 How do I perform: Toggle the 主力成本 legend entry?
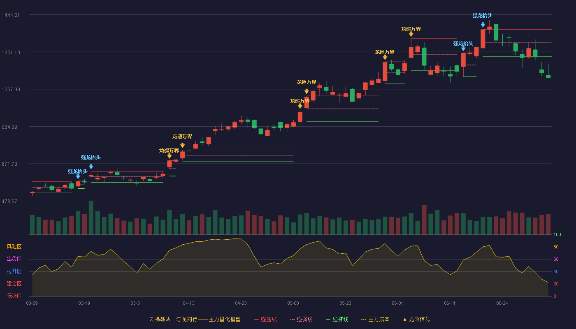coord(375,319)
